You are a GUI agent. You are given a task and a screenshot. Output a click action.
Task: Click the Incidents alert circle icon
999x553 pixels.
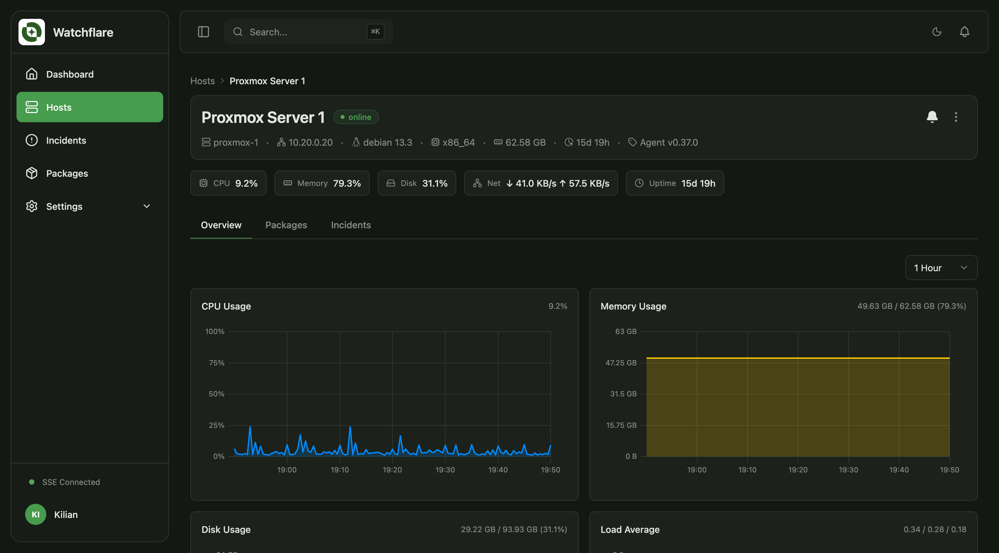point(31,140)
